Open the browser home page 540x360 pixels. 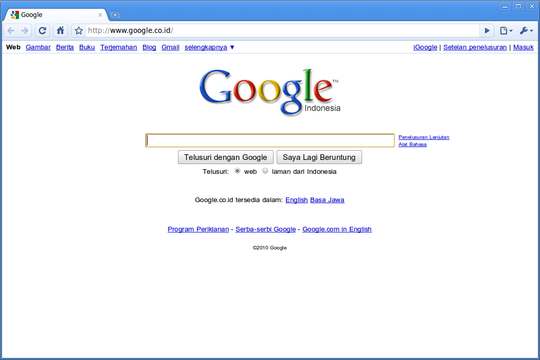(x=60, y=30)
